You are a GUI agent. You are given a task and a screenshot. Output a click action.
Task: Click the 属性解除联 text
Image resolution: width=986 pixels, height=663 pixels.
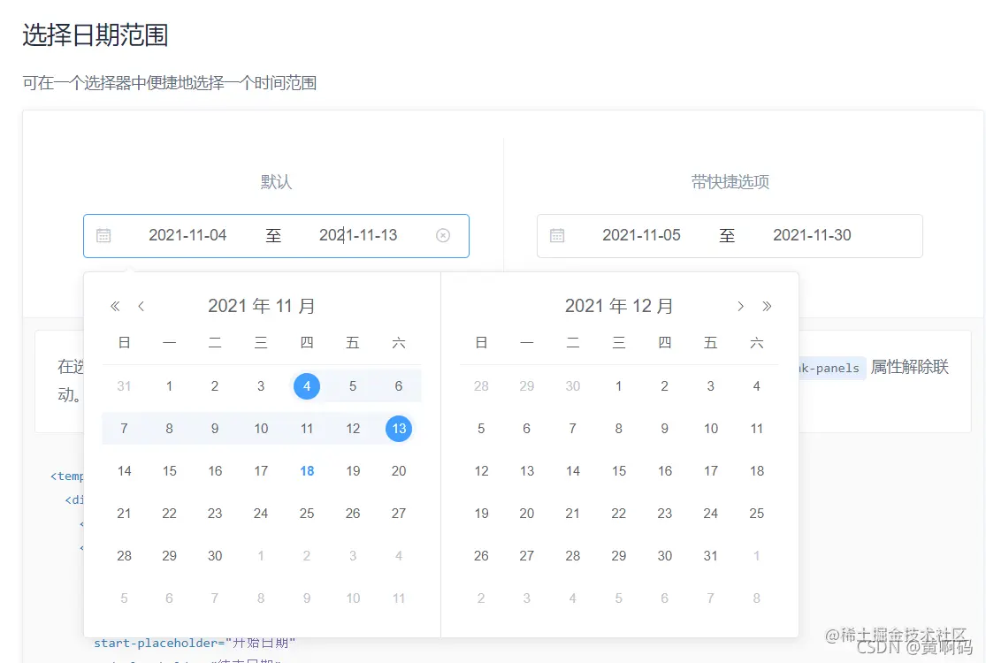[x=909, y=367]
